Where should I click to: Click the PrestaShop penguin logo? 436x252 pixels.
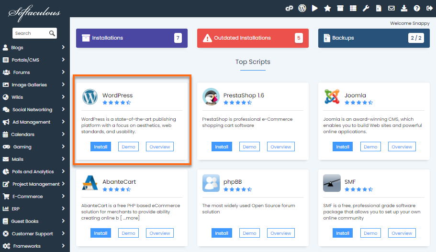coord(211,97)
